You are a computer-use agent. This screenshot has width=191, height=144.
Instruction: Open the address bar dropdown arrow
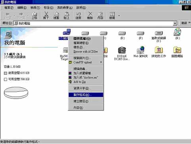pyautogui.click(x=175, y=24)
